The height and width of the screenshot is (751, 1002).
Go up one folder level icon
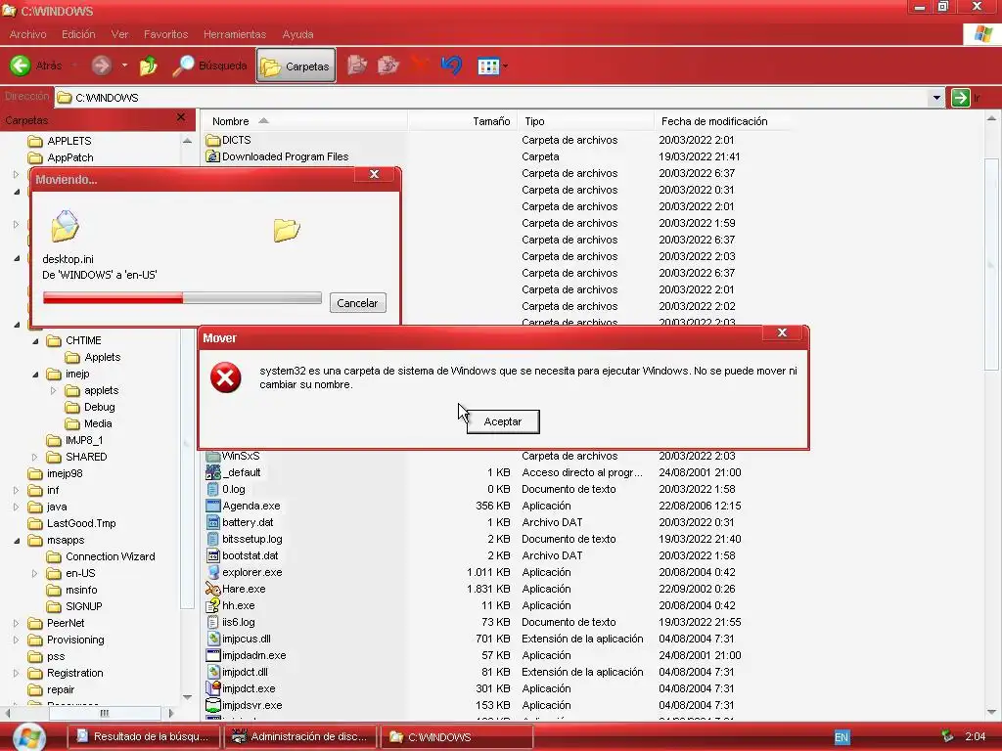coord(149,66)
